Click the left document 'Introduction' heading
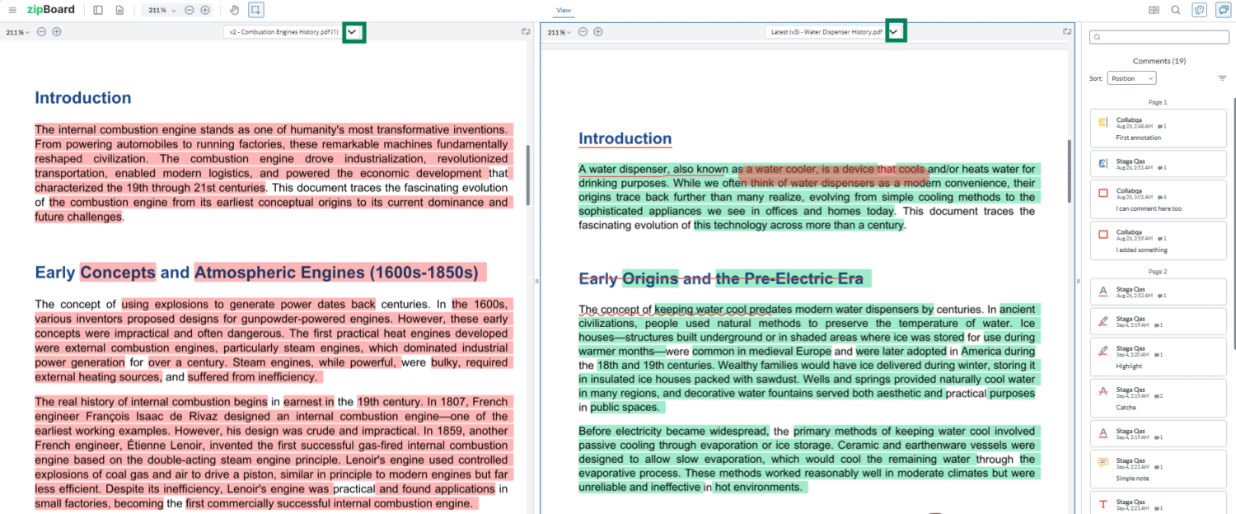Viewport: 1236px width, 514px height. pos(82,97)
